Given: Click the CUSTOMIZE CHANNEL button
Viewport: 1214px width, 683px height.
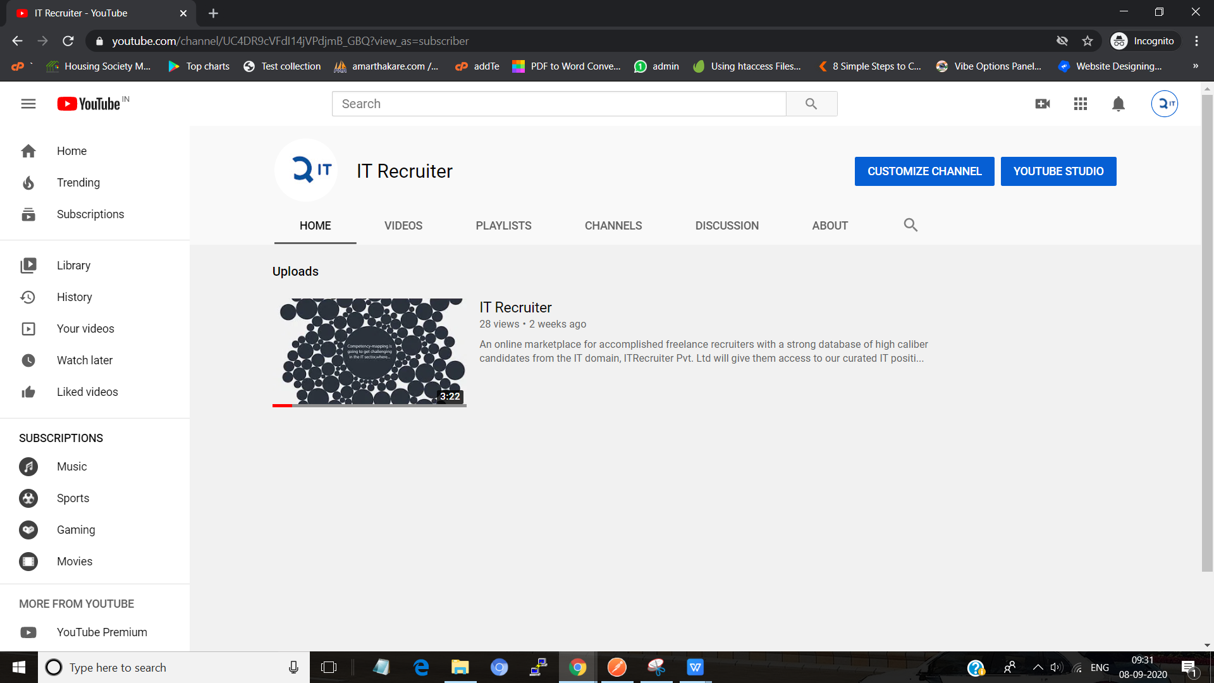Looking at the screenshot, I should pos(924,171).
